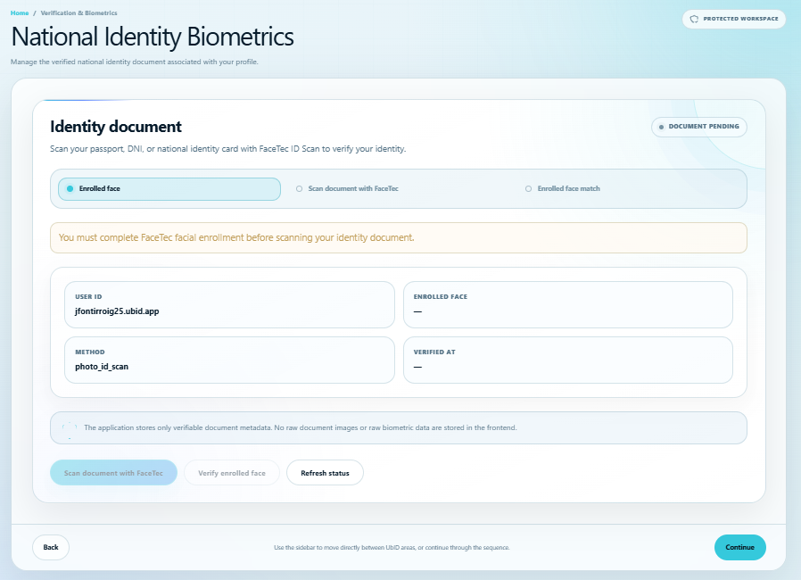Click the user ID value jfontirroig25.ubid.app

pyautogui.click(x=117, y=311)
